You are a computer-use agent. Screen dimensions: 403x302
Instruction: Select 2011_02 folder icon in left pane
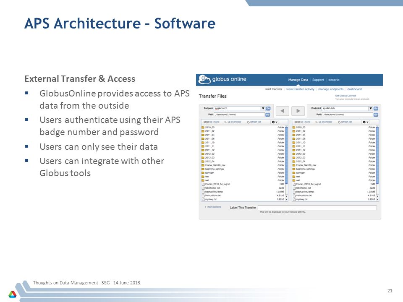point(203,131)
